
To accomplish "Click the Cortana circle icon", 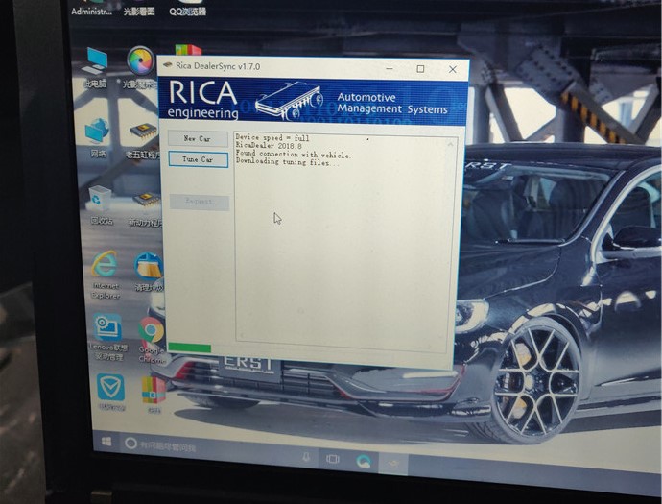I will 130,443.
